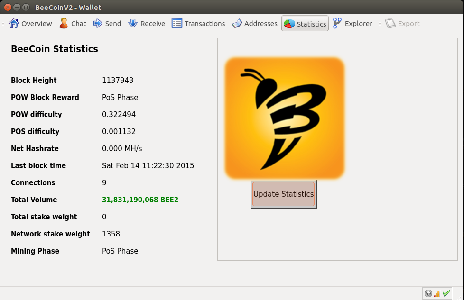Screen dimensions: 464x300
Task: Show the Transactions list icon
Action: [x=177, y=23]
